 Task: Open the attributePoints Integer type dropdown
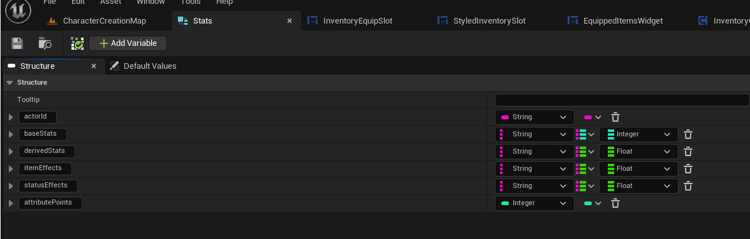pos(534,203)
